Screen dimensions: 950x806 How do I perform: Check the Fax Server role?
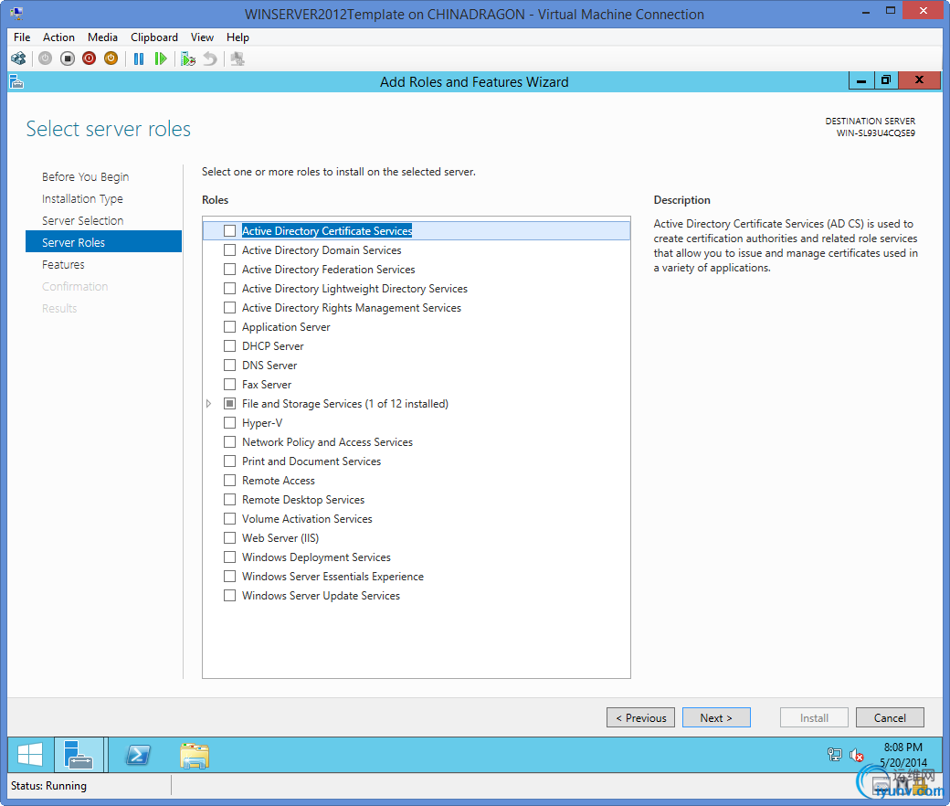[x=229, y=384]
